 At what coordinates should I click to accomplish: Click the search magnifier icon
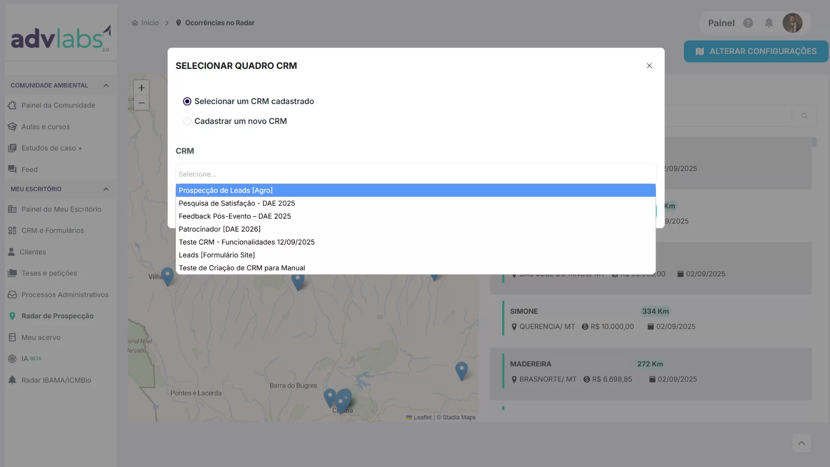804,116
